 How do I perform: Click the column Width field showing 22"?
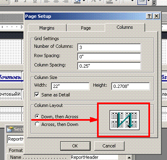coord(70,86)
